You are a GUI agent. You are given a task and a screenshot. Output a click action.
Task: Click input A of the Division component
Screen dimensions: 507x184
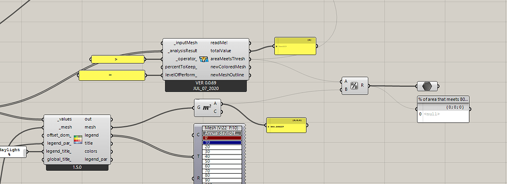pyautogui.click(x=346, y=81)
